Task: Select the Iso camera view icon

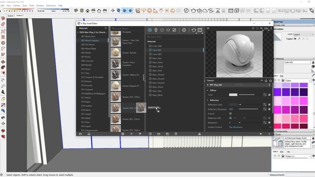Action: click(x=76, y=10)
